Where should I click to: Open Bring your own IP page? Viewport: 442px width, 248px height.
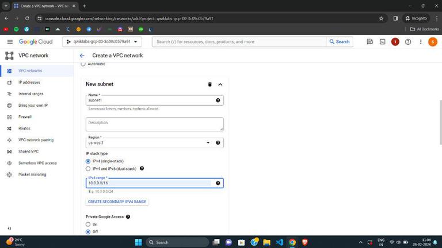pyautogui.click(x=37, y=106)
